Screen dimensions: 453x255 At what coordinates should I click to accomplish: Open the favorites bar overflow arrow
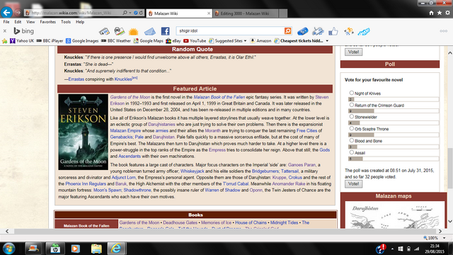(327, 41)
